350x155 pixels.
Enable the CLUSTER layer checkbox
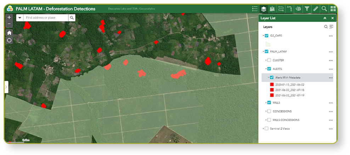tap(269, 60)
